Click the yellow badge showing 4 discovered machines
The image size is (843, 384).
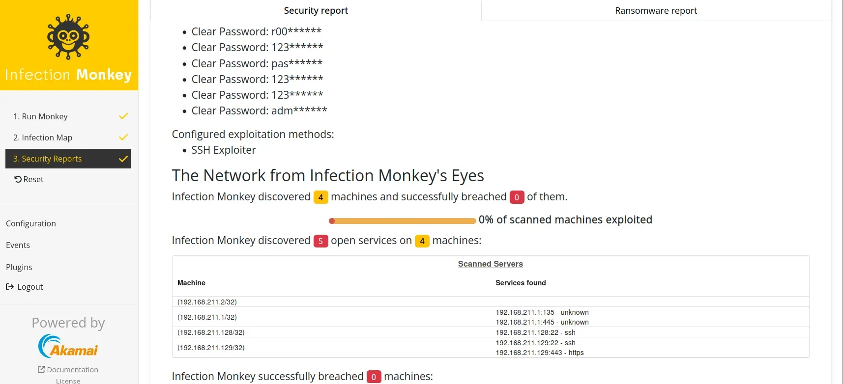point(320,197)
